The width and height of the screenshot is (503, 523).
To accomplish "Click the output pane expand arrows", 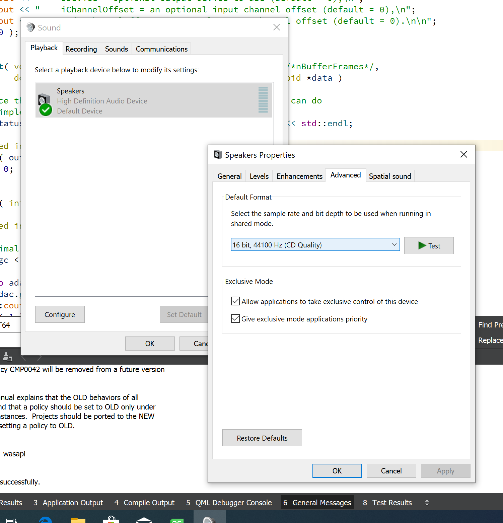I will tap(427, 503).
